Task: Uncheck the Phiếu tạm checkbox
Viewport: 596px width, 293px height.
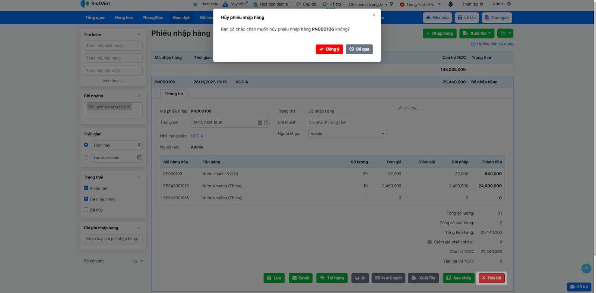Action: tap(86, 188)
